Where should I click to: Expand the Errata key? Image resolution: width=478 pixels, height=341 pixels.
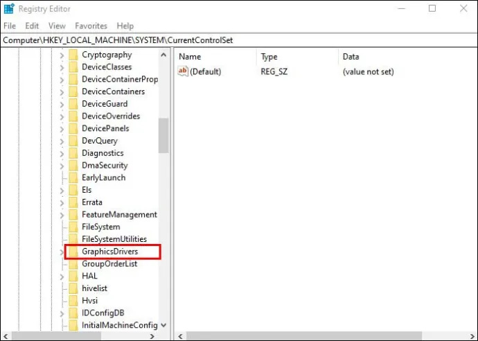pos(62,203)
